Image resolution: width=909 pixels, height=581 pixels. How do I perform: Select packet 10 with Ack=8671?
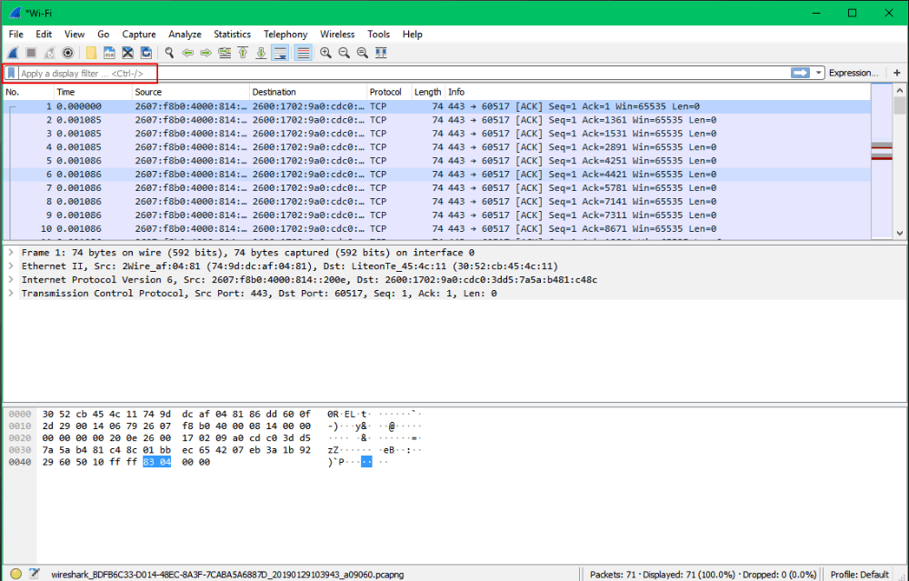pyautogui.click(x=436, y=228)
